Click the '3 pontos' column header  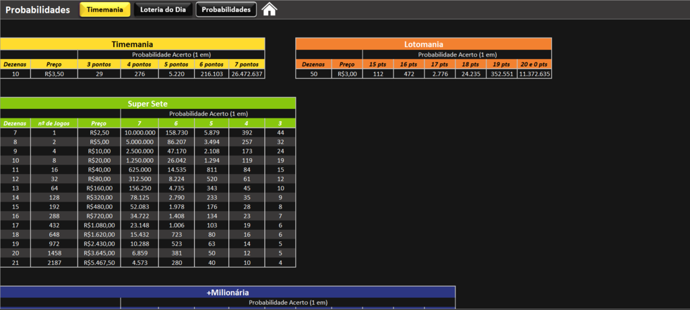pos(99,64)
